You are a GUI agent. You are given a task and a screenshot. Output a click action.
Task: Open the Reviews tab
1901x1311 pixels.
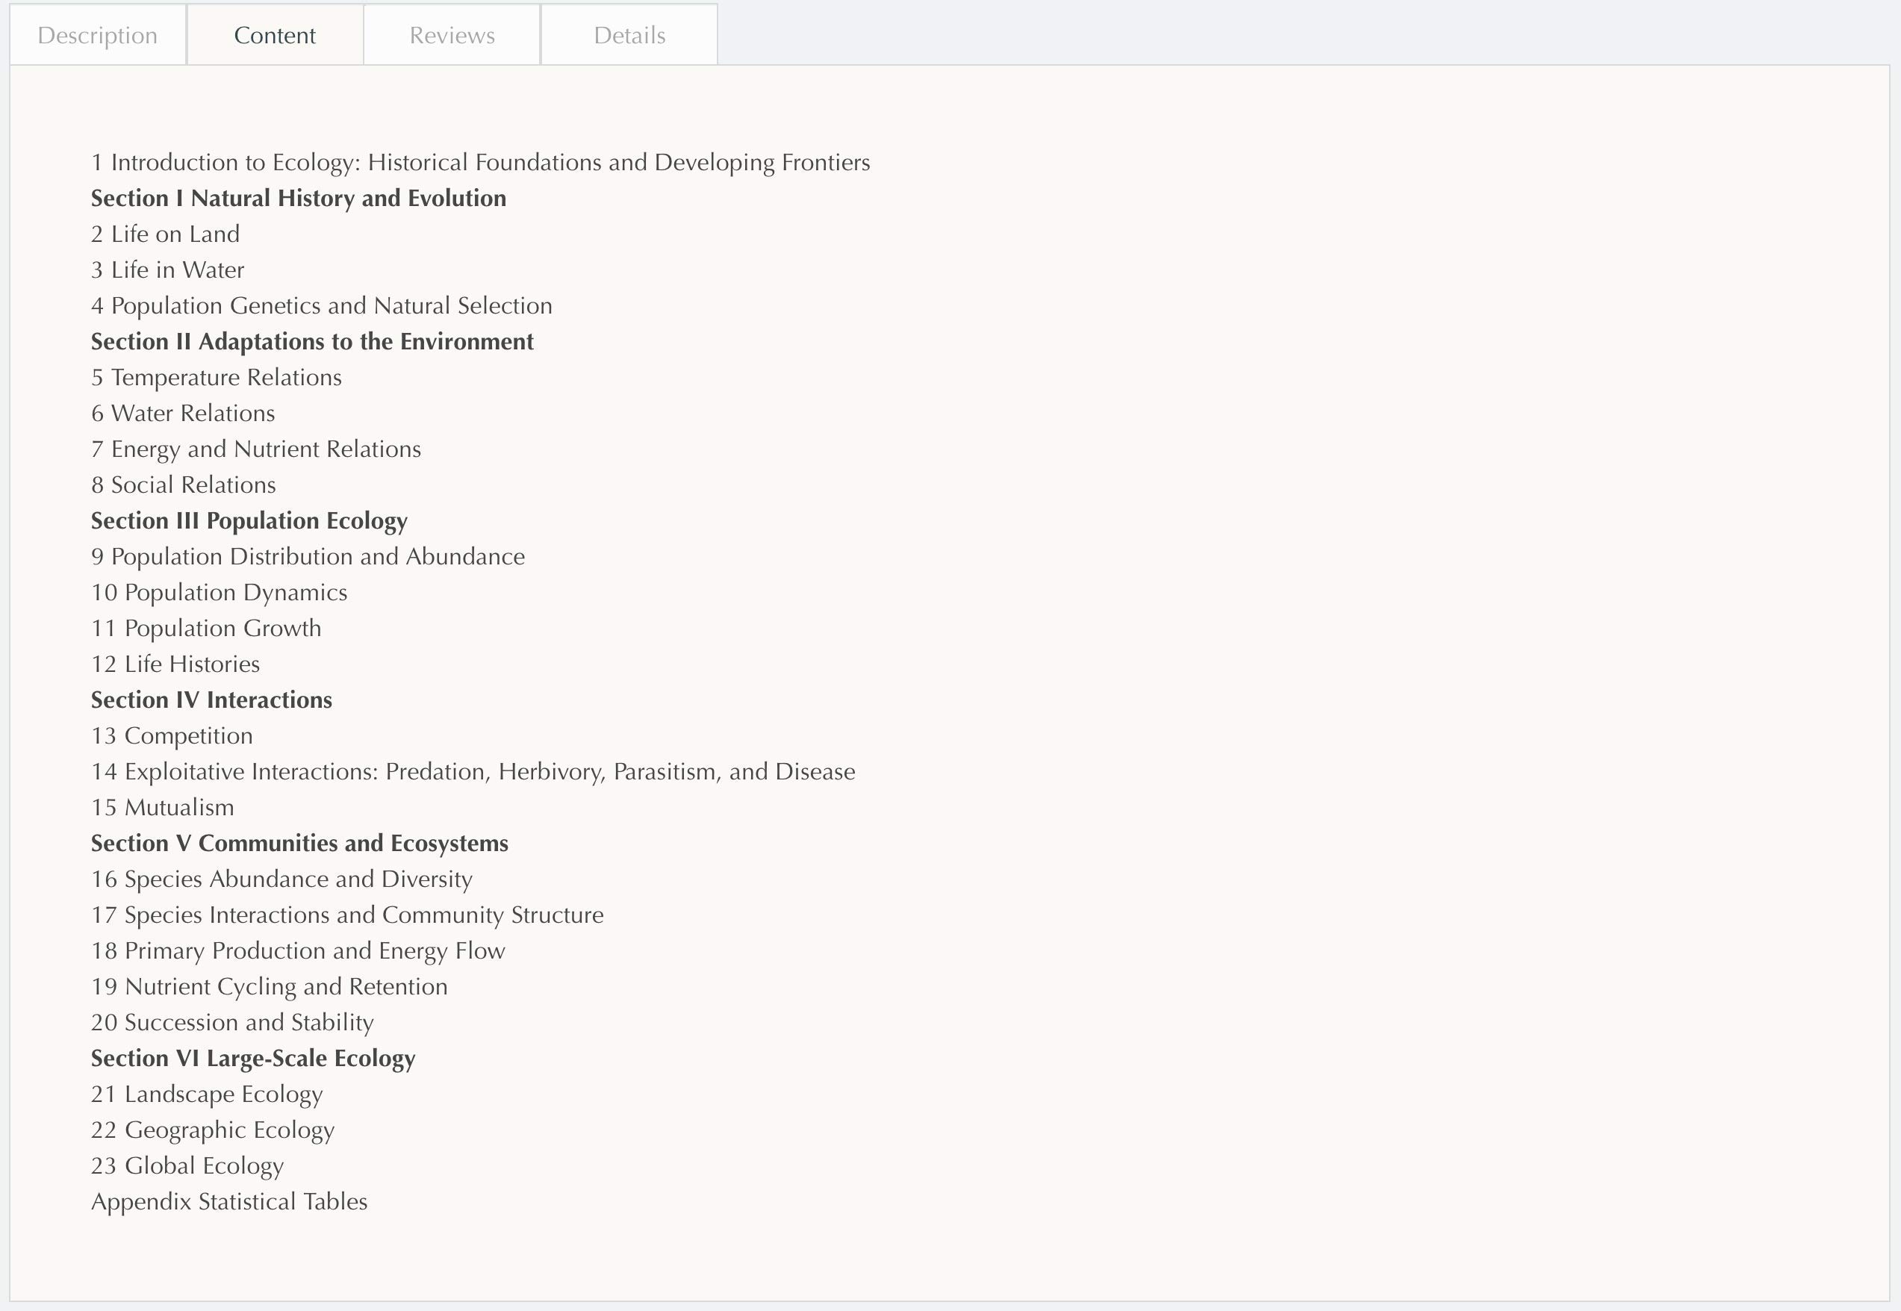(452, 35)
